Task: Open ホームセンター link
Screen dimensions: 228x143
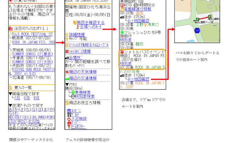Action: click(78, 127)
